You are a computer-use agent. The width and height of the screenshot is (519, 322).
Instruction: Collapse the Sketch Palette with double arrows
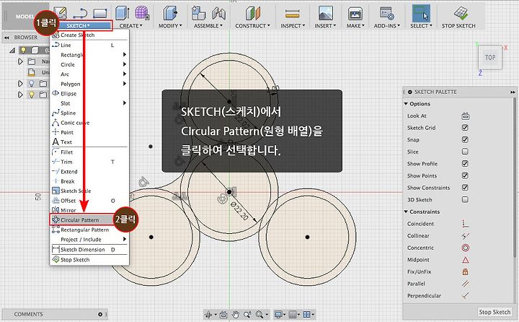[x=513, y=92]
